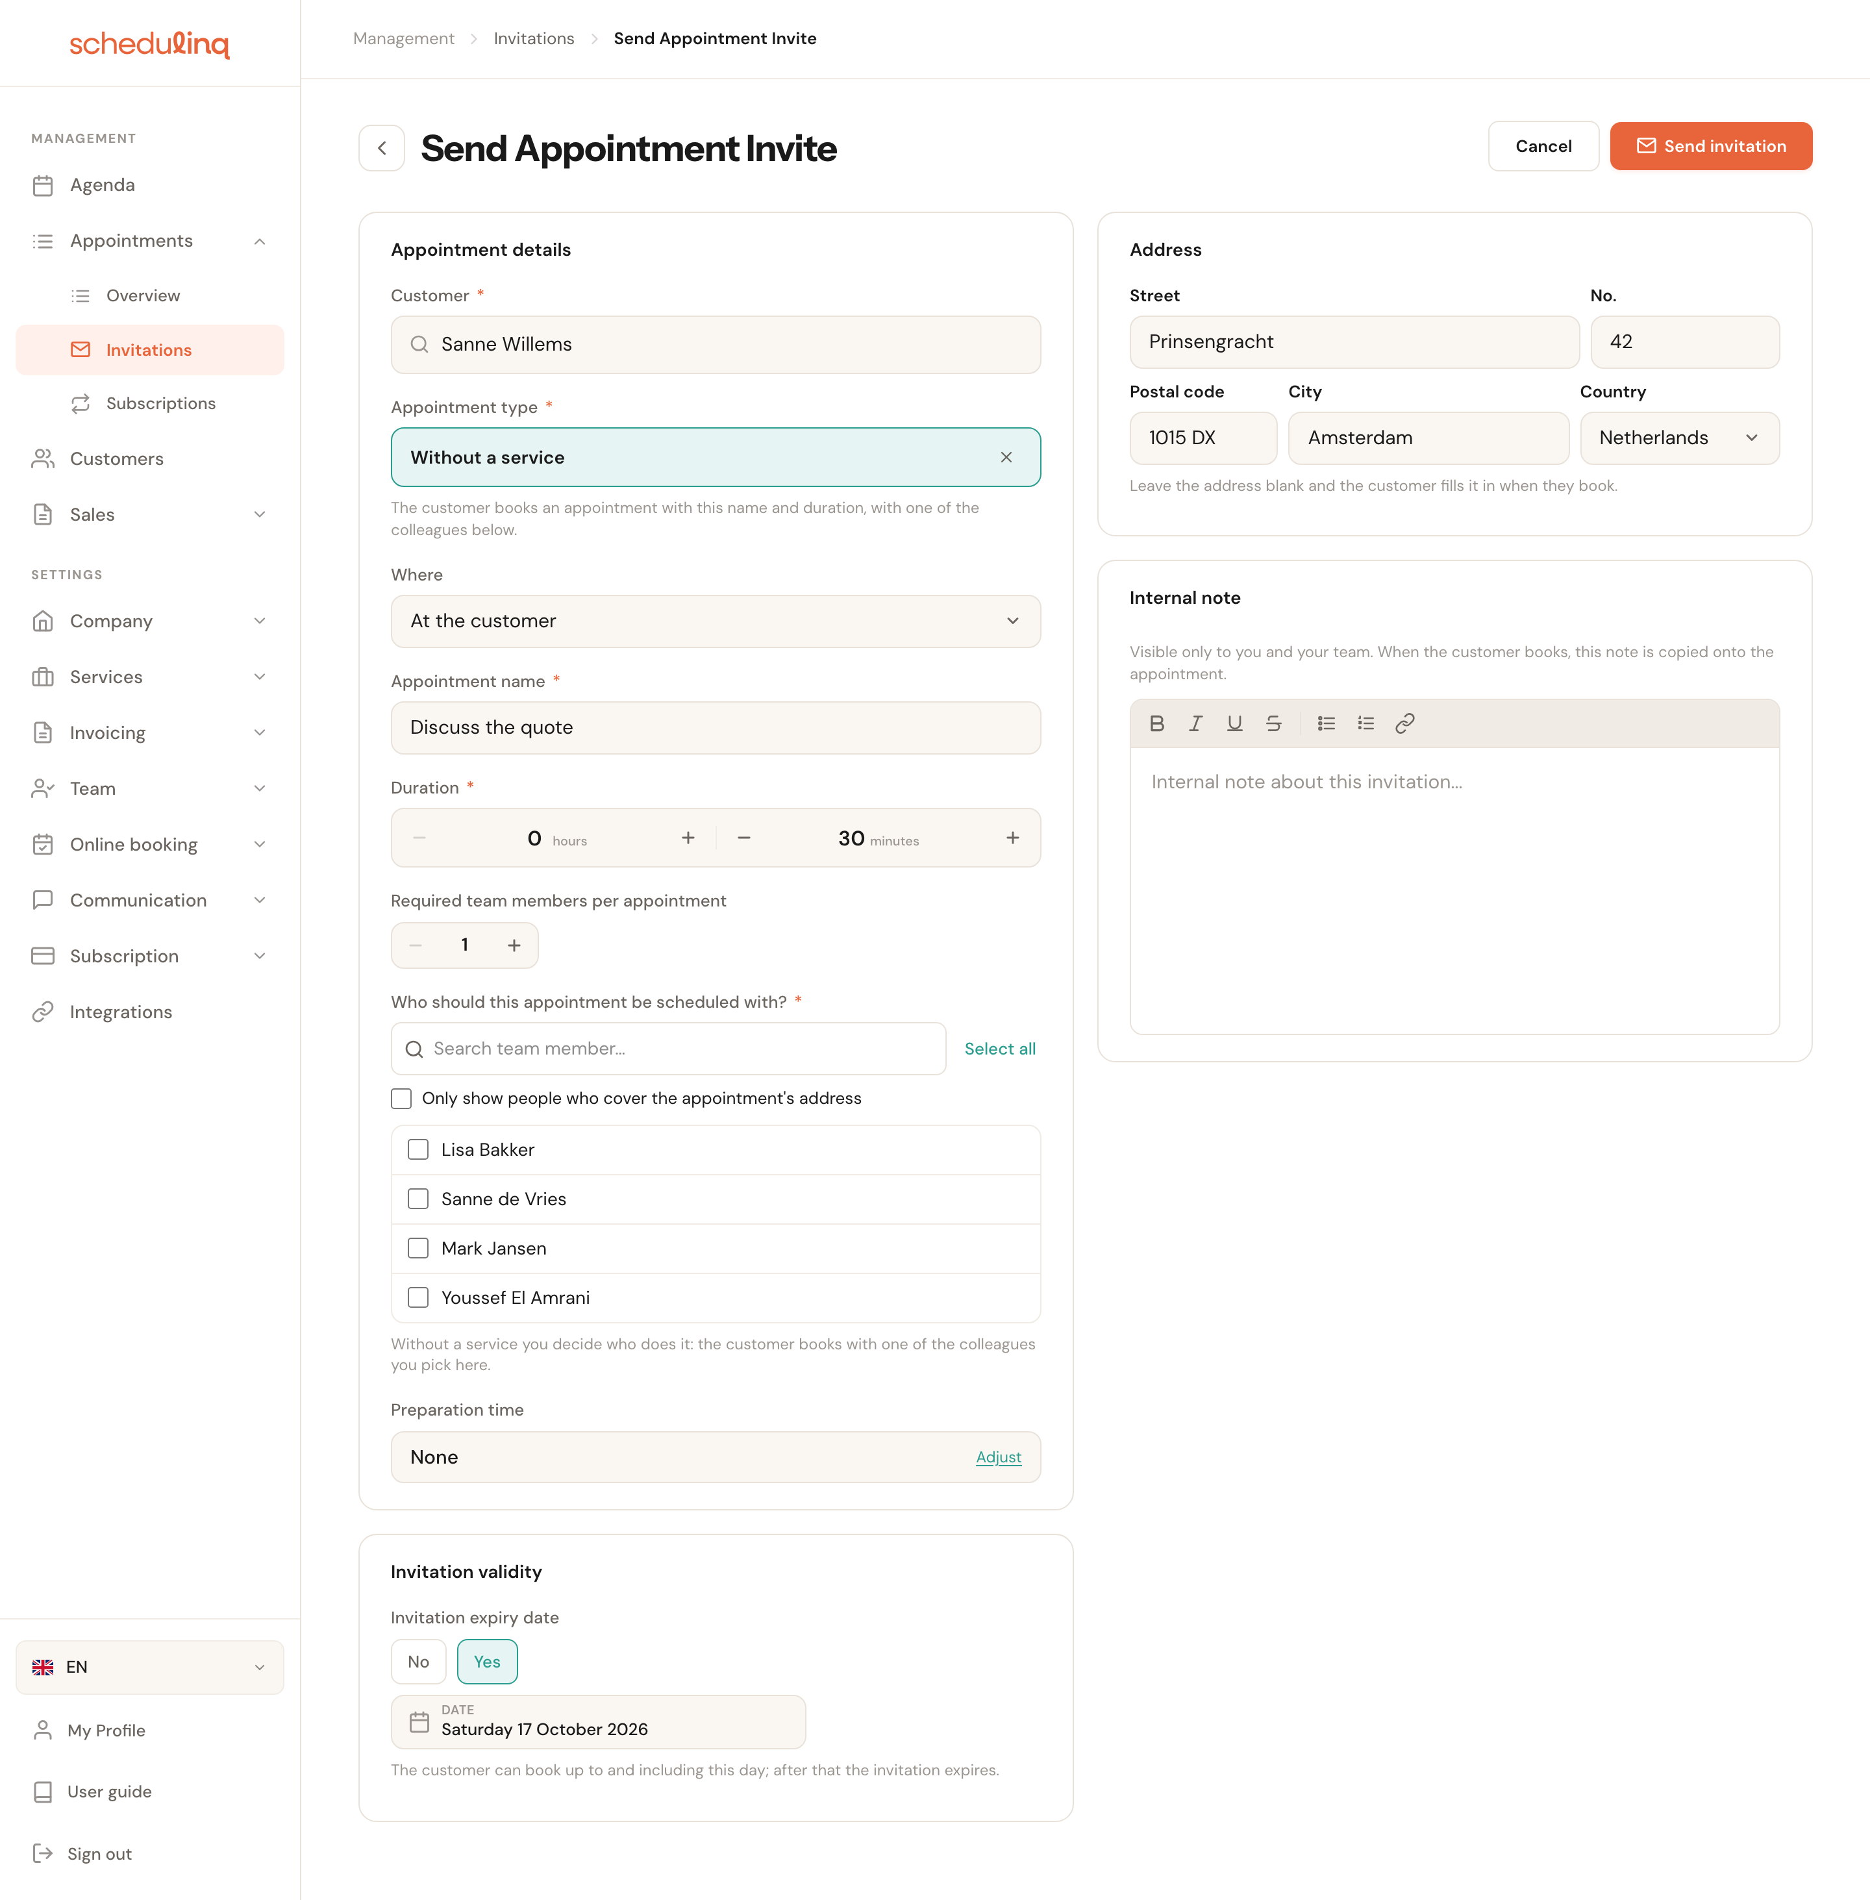Open the EN language selector
Screen dimensions: 1870x1900
pos(149,1667)
